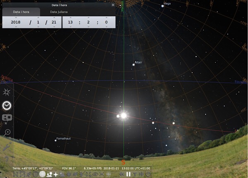The width and height of the screenshot is (248, 178).
Task: Toggle Cardinal points in bottom toolbar
Action: point(56,174)
